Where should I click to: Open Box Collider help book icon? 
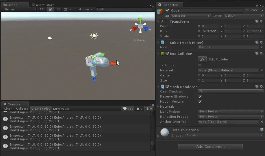click(x=257, y=53)
